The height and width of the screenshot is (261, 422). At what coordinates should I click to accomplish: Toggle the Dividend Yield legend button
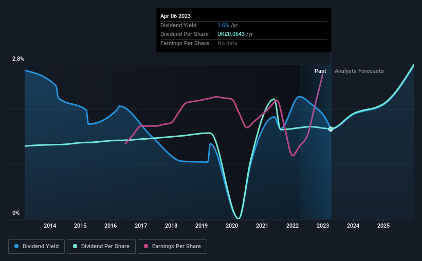point(36,247)
